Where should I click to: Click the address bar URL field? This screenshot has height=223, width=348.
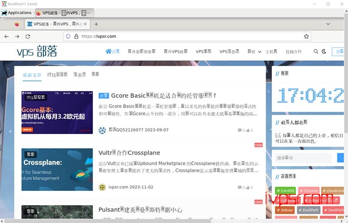187,36
